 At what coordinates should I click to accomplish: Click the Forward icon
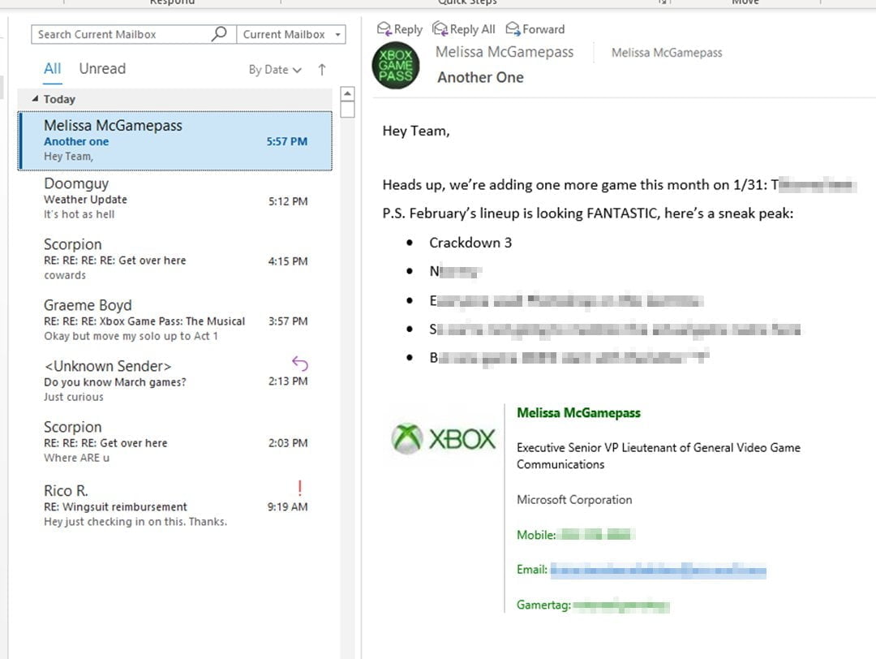[512, 28]
